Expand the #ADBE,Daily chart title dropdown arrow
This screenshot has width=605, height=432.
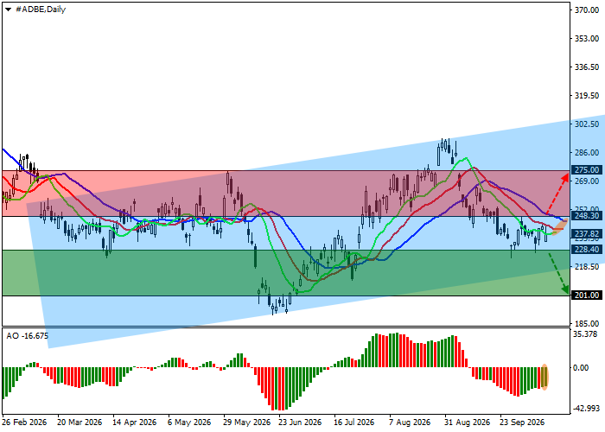(8, 10)
